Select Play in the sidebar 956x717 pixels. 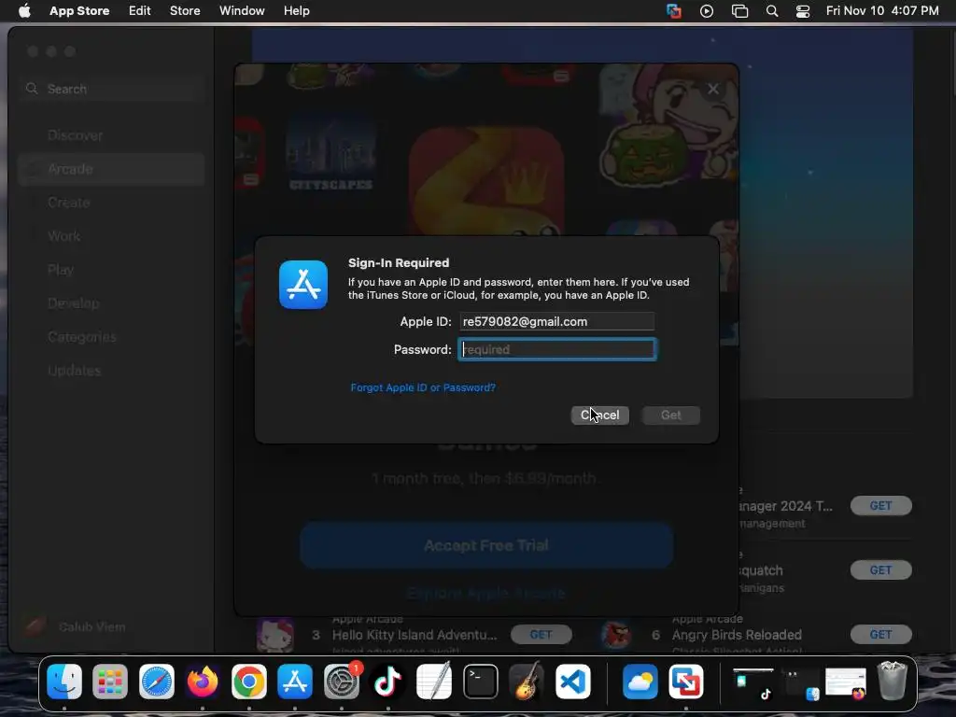click(111, 270)
